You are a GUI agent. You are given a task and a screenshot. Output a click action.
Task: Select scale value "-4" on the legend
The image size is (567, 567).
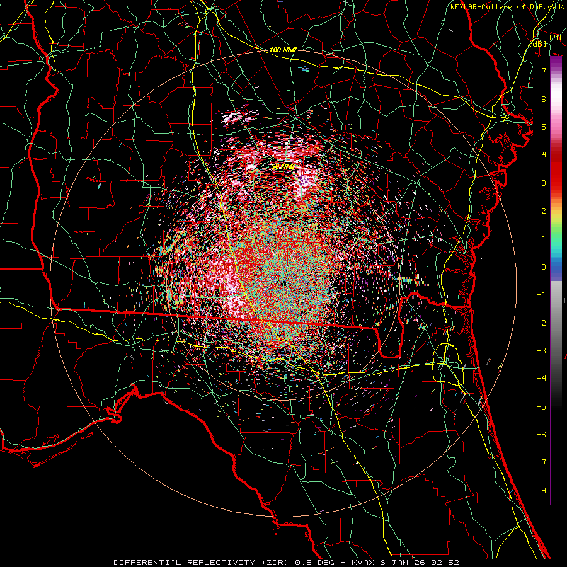[541, 379]
